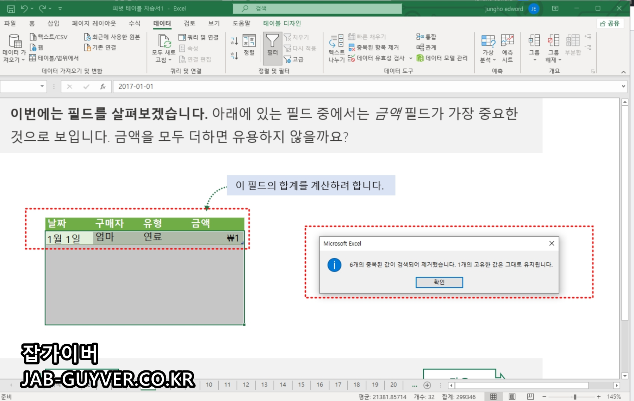Click the search (검색) box
634x401 pixels.
pos(317,8)
